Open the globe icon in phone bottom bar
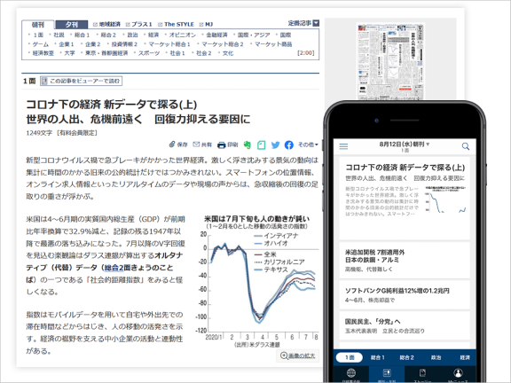The width and height of the screenshot is (511, 383). point(351,373)
